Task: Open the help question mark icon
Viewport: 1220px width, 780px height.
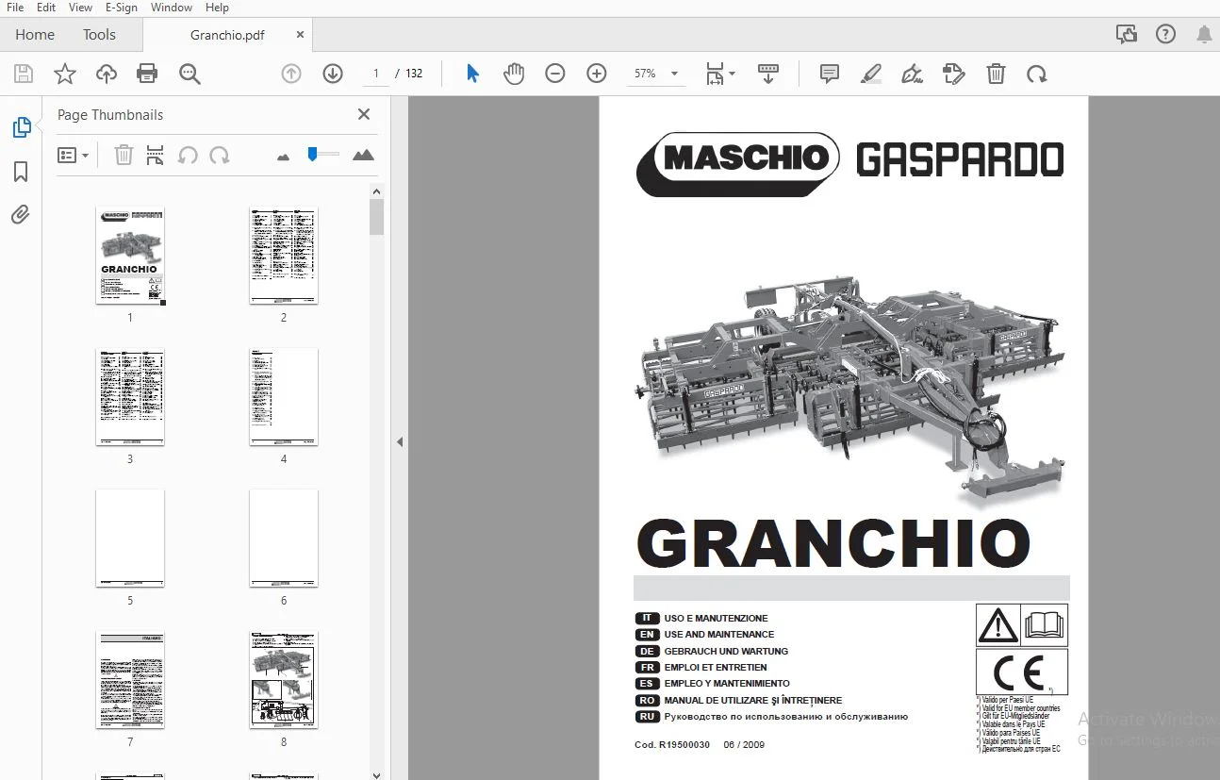Action: pos(1166,35)
